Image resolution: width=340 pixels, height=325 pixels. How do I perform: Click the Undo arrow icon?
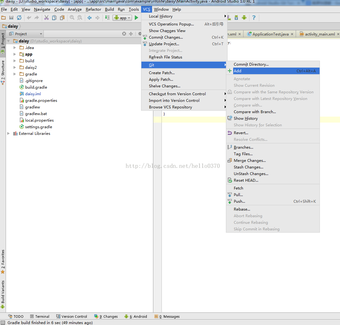click(x=29, y=18)
